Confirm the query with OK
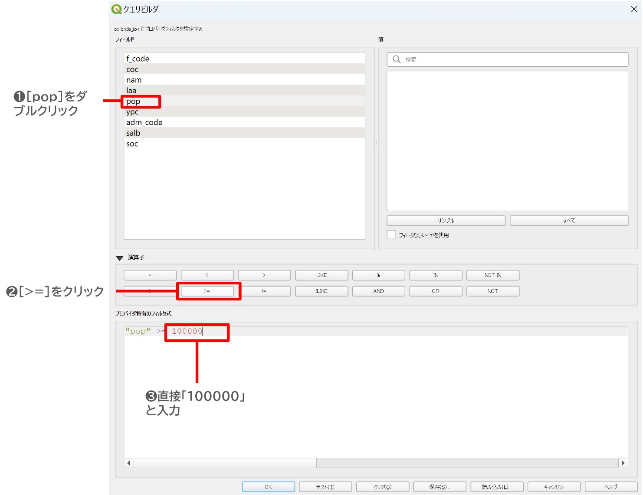This screenshot has height=495, width=643. tap(269, 487)
